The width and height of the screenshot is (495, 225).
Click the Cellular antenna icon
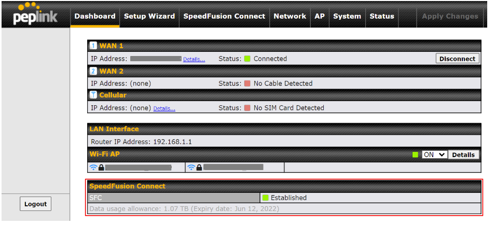tap(93, 95)
